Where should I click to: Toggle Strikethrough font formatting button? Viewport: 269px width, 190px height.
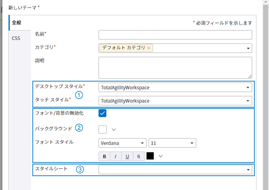tap(138, 156)
